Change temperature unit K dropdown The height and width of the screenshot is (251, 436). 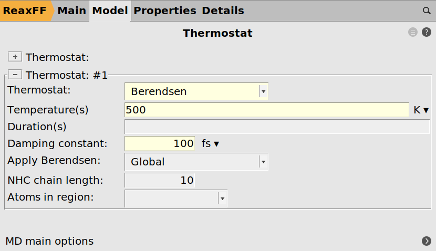421,110
